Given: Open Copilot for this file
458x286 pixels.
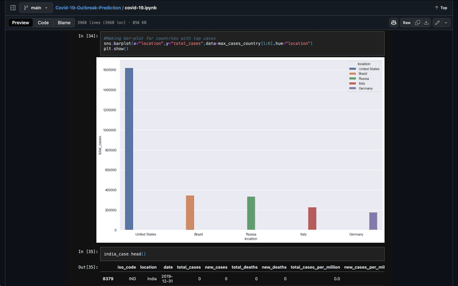Looking at the screenshot, I should [x=394, y=23].
